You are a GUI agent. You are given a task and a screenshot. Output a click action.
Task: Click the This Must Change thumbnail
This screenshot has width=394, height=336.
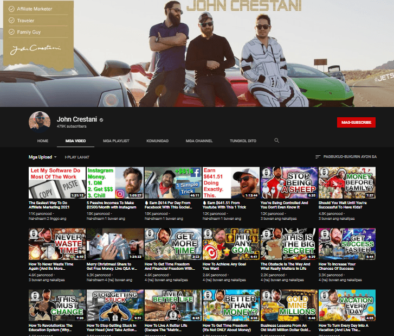(x=57, y=305)
